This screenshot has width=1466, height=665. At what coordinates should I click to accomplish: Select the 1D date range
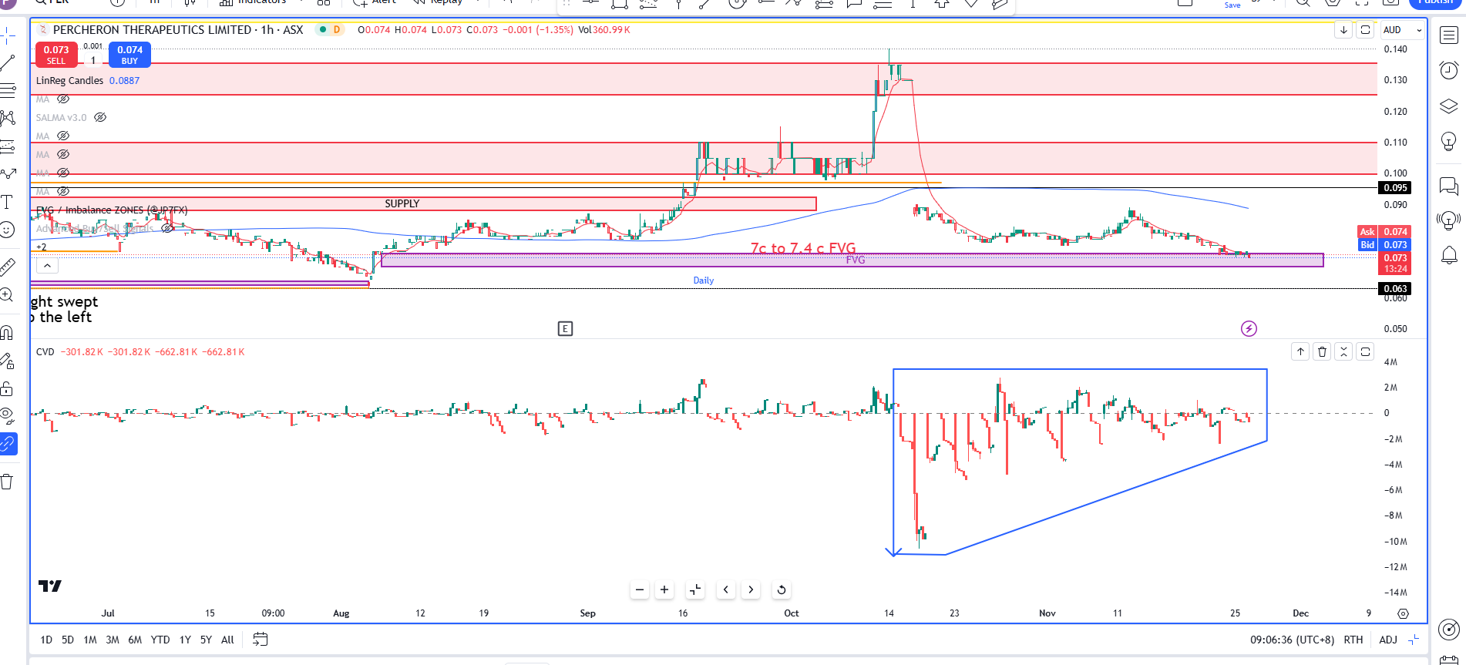tap(46, 640)
